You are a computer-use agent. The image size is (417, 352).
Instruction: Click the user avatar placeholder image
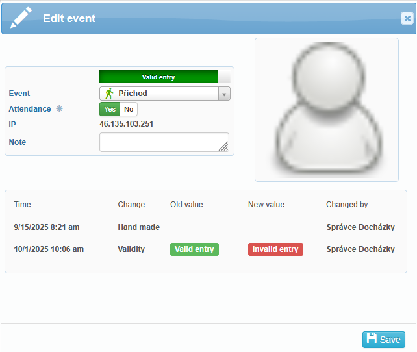coord(326,109)
